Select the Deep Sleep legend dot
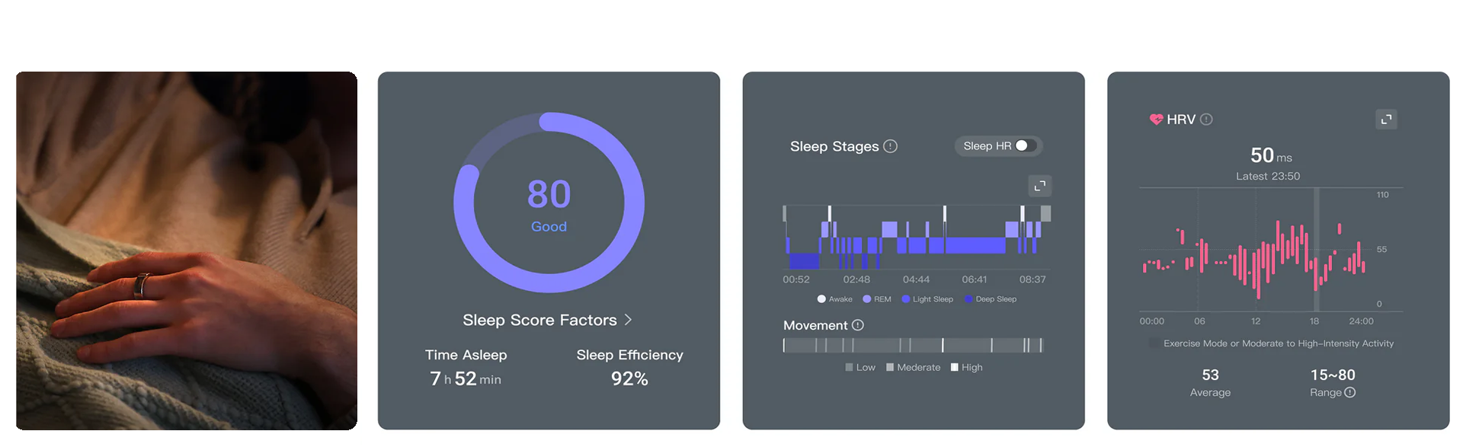Image resolution: width=1463 pixels, height=447 pixels. click(968, 299)
